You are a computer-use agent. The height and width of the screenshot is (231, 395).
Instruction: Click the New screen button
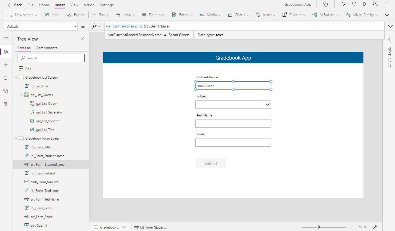[22, 15]
